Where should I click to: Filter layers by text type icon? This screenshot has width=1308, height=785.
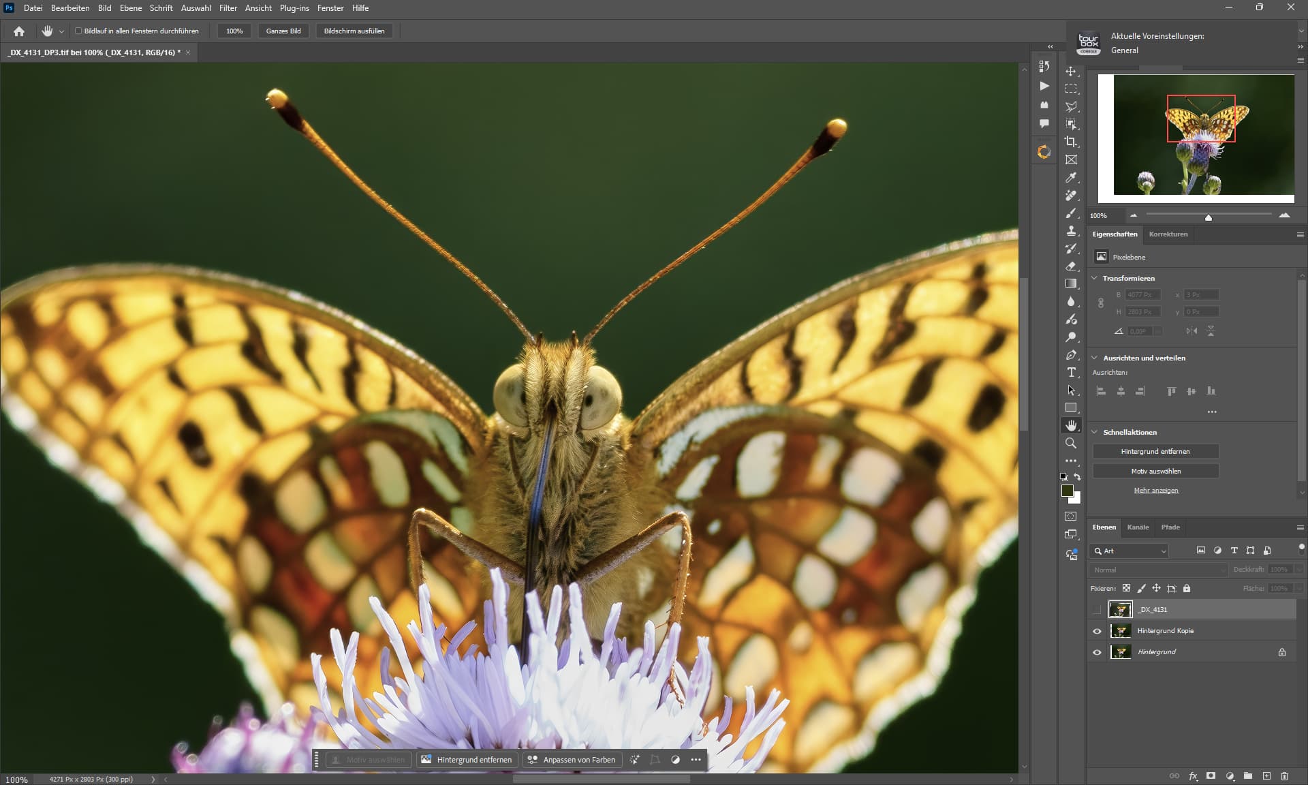(x=1234, y=551)
